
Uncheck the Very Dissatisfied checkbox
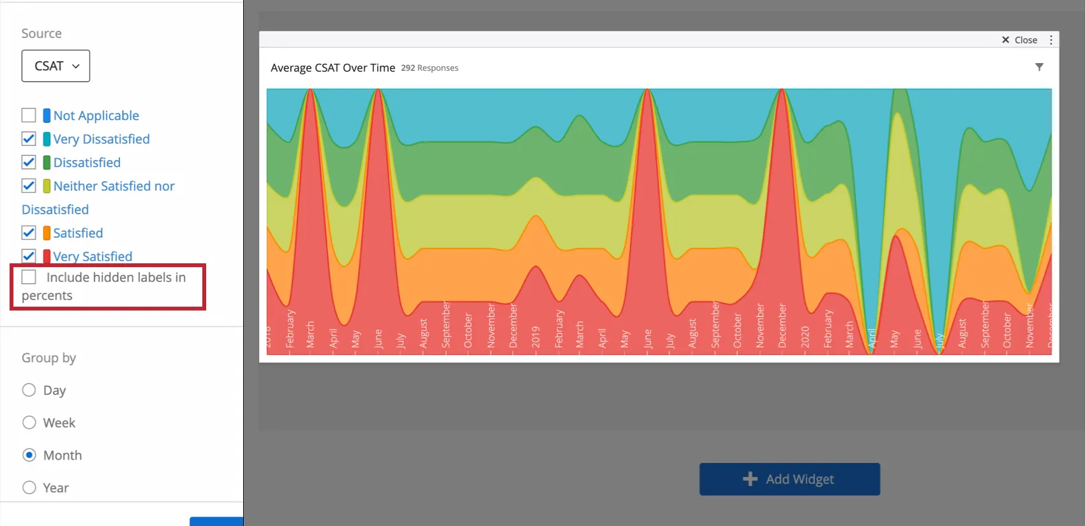[29, 139]
